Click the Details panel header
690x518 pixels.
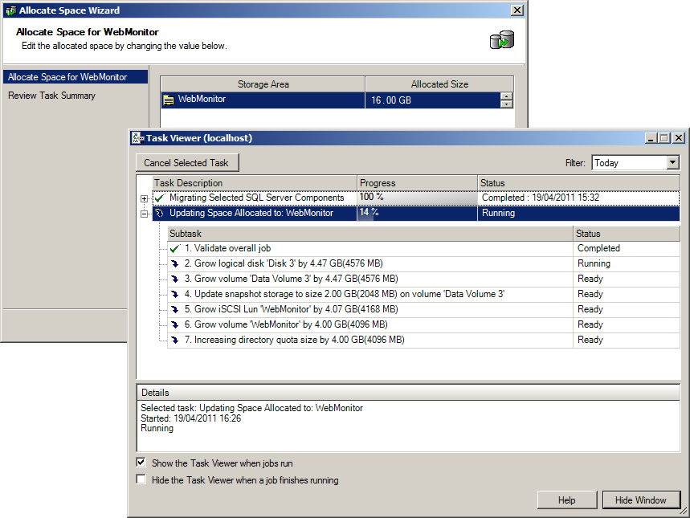pyautogui.click(x=408, y=393)
